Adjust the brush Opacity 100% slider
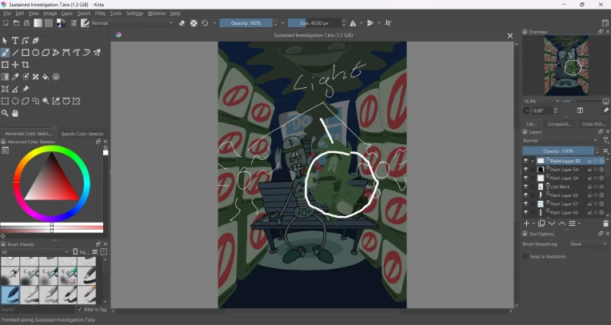This screenshot has height=325, width=611. 246,23
